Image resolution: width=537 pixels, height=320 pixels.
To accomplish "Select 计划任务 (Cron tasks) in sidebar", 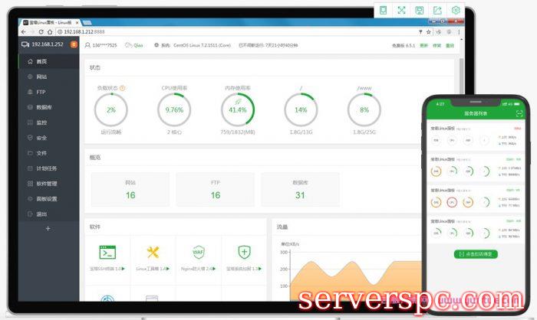I will 46,168.
